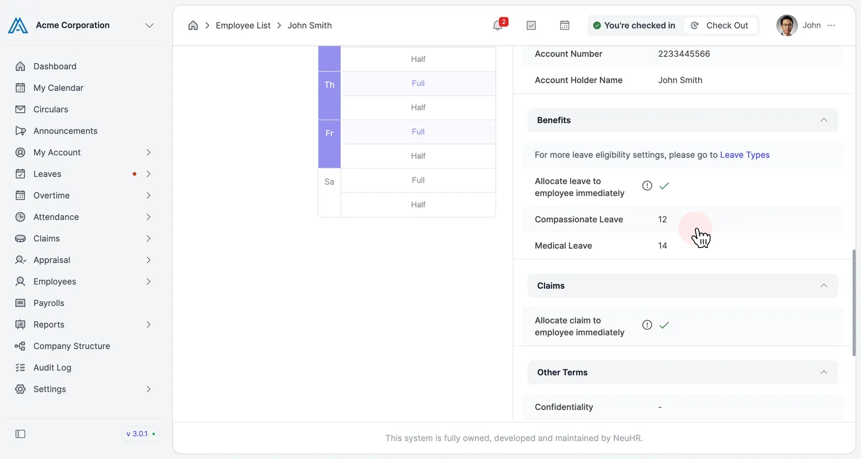Expand the Claims sidebar submenu chevron
The image size is (861, 459).
[148, 238]
